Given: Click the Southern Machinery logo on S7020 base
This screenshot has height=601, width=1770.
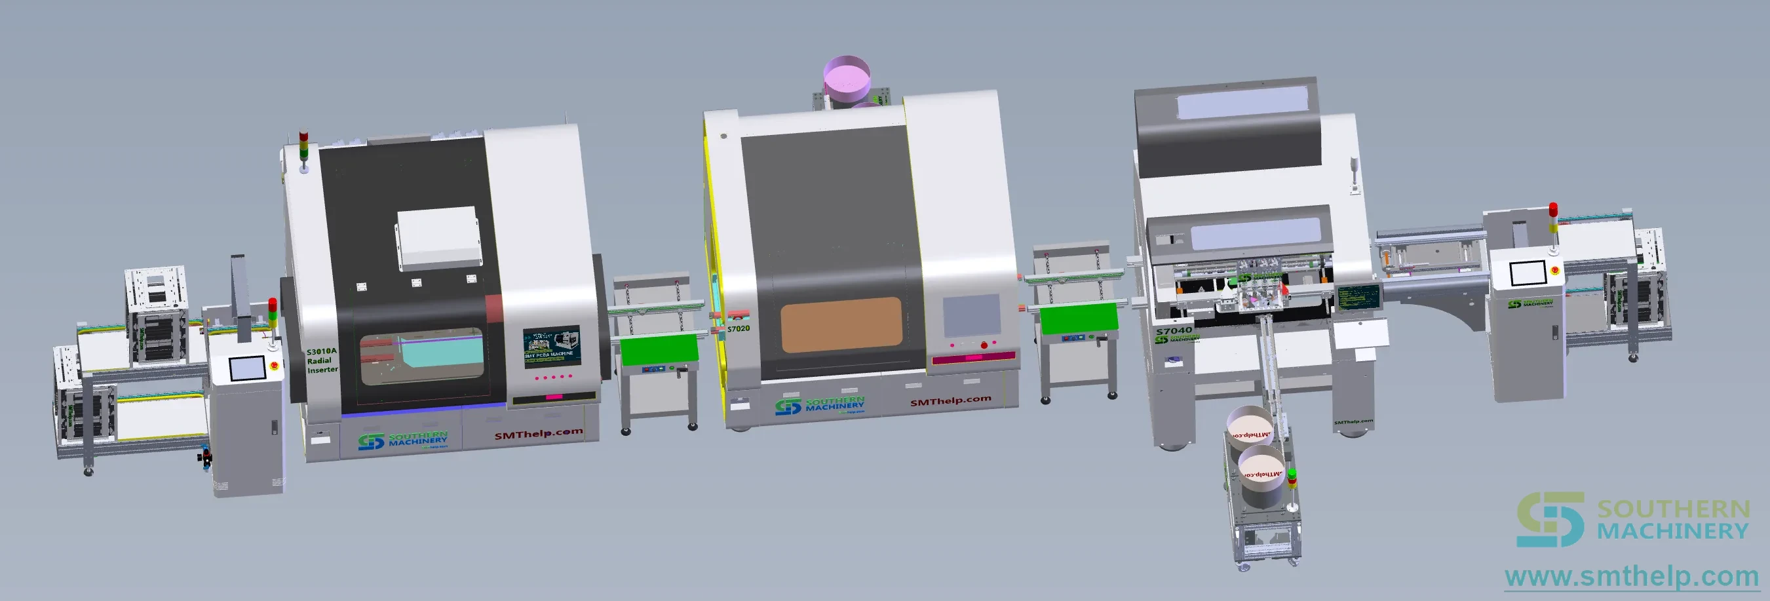Looking at the screenshot, I should click(820, 405).
